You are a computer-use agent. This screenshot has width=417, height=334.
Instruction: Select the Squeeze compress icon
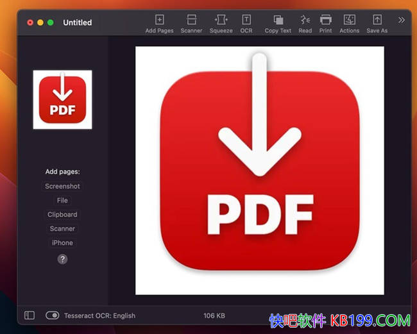pos(221,20)
